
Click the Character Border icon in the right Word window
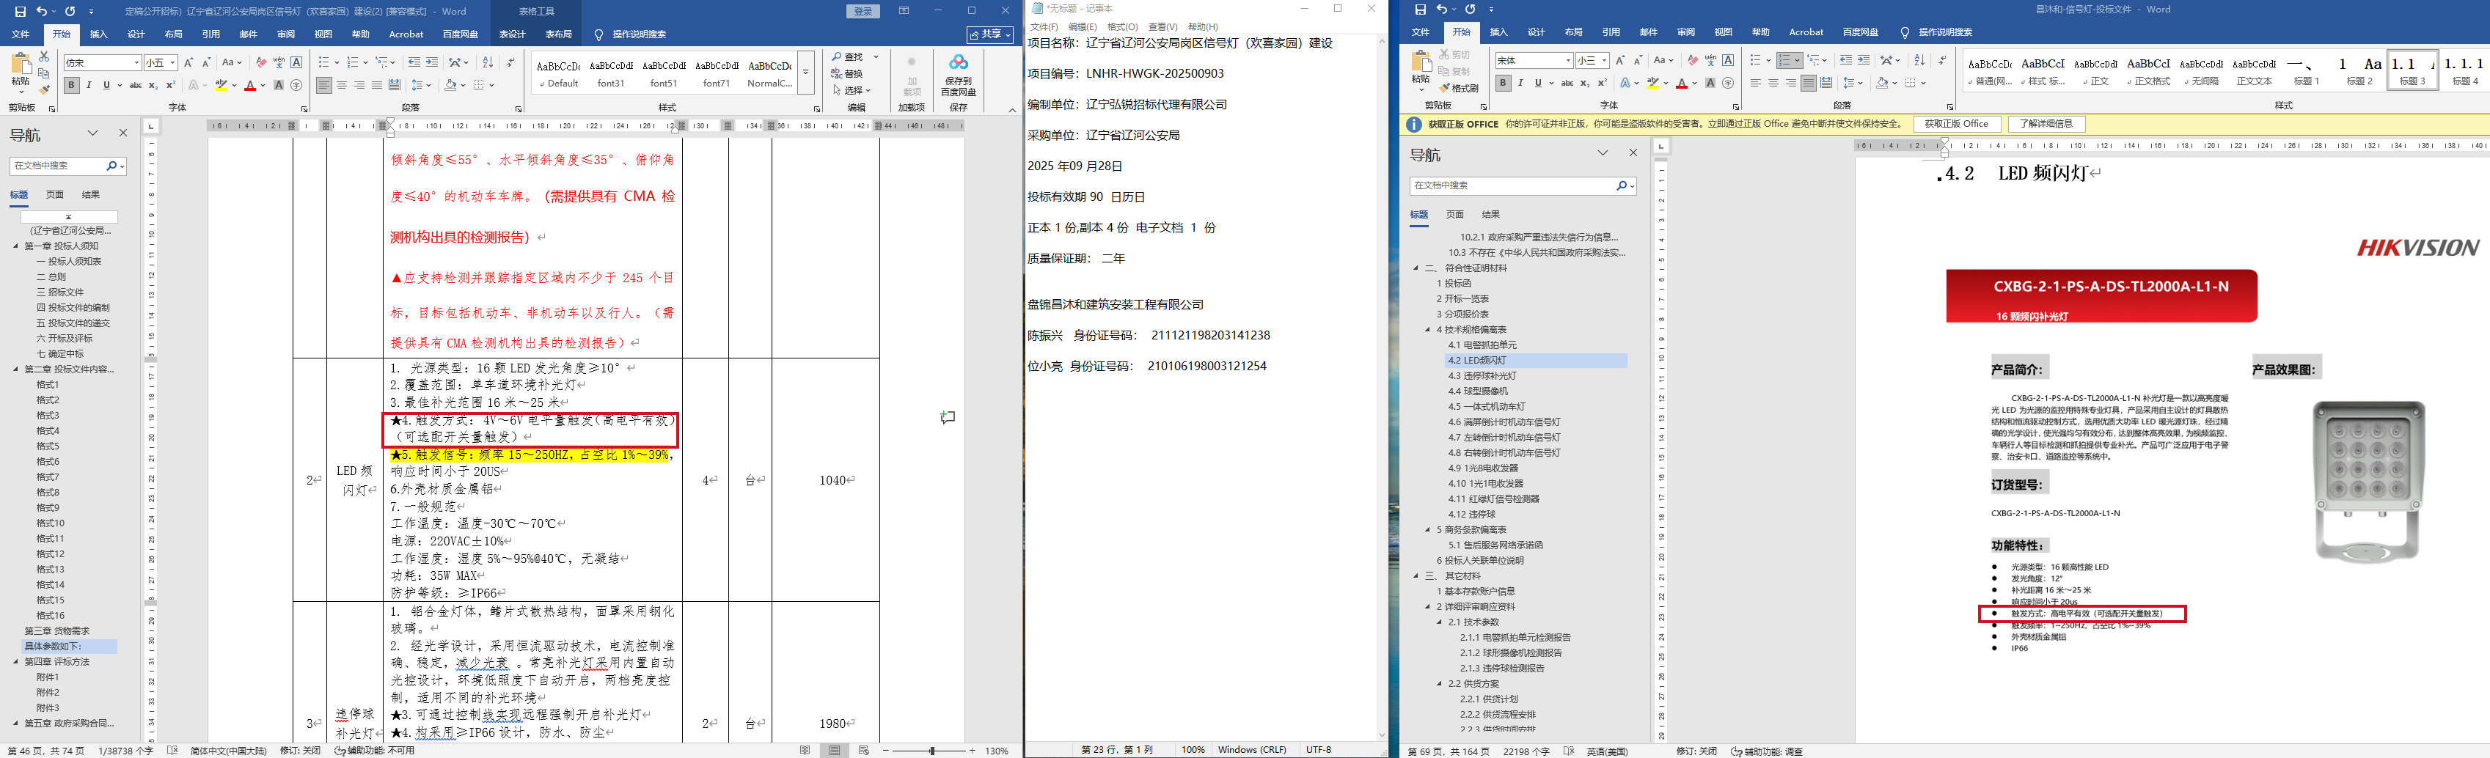coord(1728,61)
